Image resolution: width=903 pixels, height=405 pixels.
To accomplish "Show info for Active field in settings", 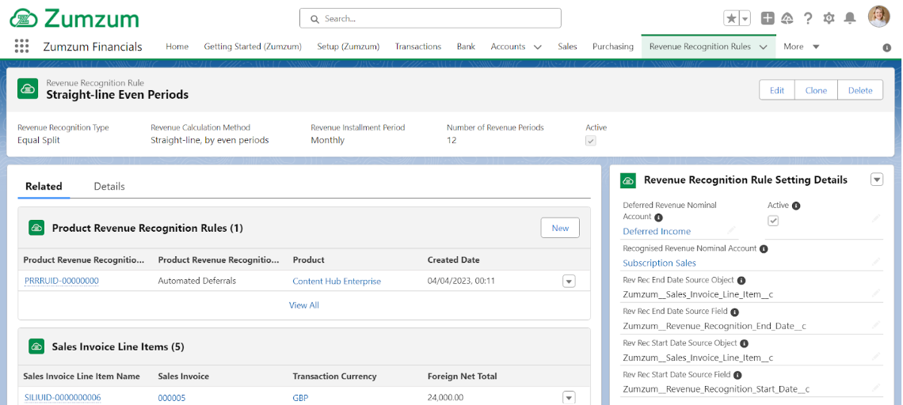I will (x=796, y=206).
